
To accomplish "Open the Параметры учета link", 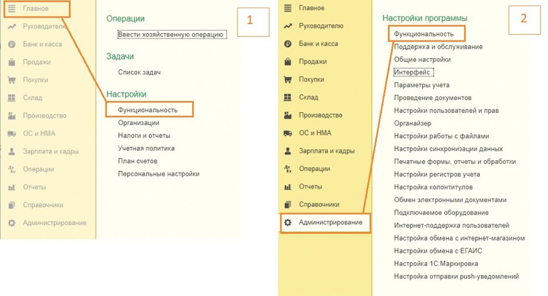I will click(422, 85).
